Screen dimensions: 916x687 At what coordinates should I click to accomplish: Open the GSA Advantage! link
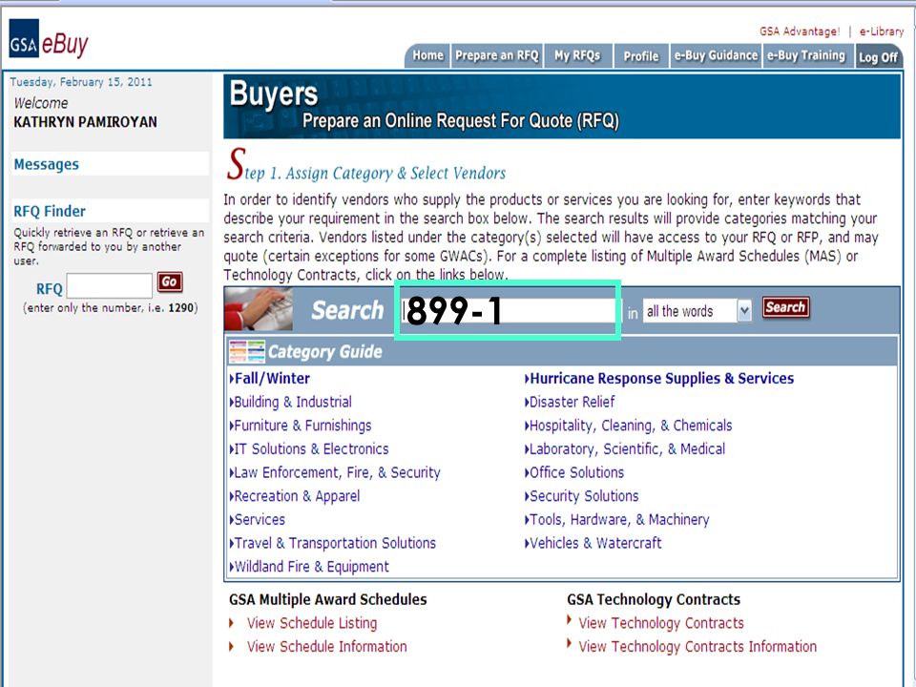click(x=800, y=31)
